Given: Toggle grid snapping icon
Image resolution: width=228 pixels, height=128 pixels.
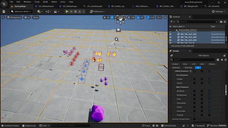Looking at the screenshot, I should [x=129, y=17].
